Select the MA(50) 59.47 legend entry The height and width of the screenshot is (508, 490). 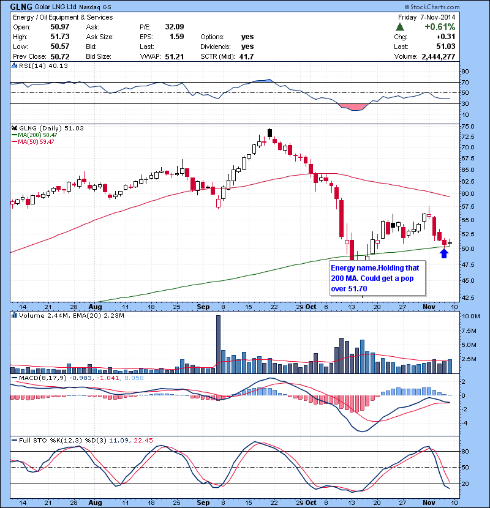coord(33,142)
